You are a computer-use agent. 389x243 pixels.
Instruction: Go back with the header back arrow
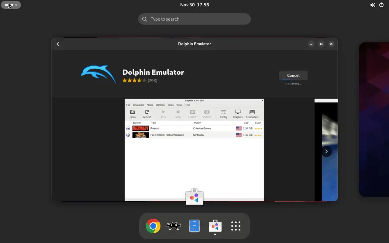[58, 44]
